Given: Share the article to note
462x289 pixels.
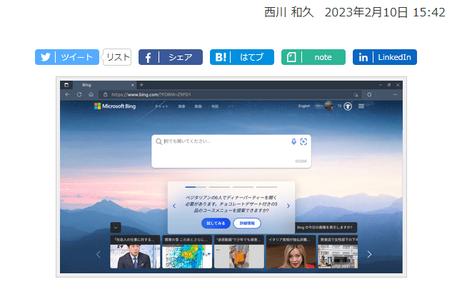Looking at the screenshot, I should (x=313, y=57).
